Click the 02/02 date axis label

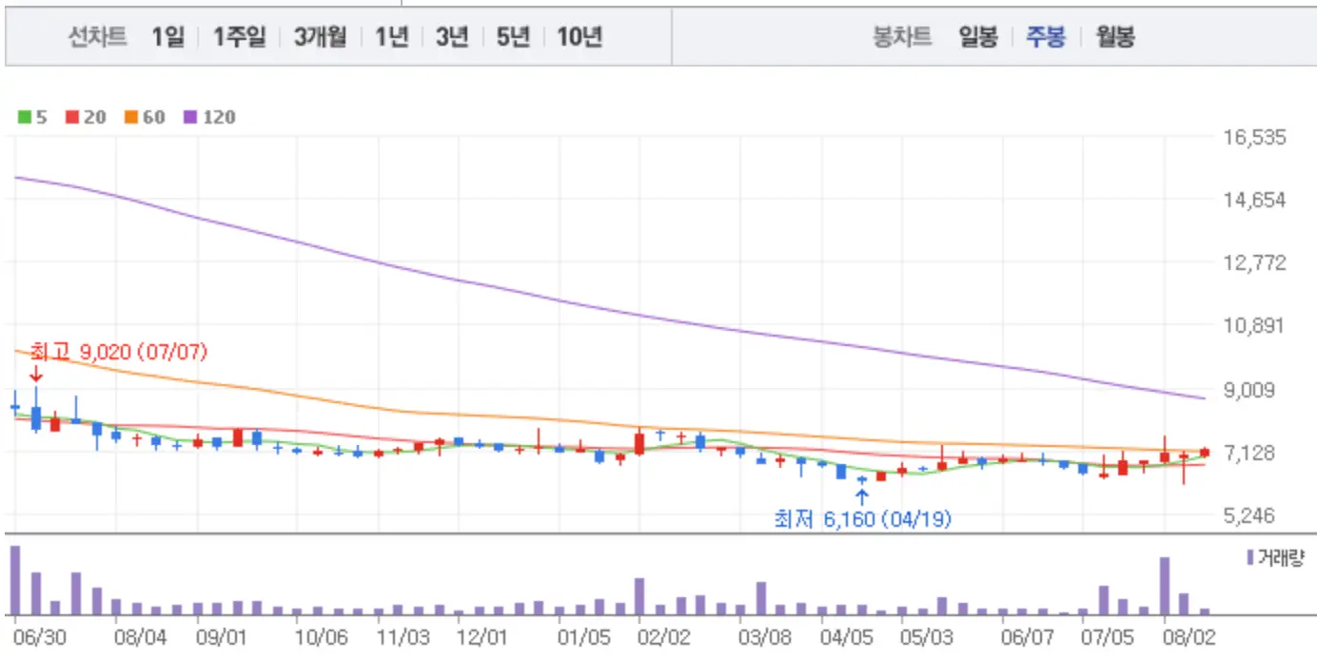tap(663, 635)
